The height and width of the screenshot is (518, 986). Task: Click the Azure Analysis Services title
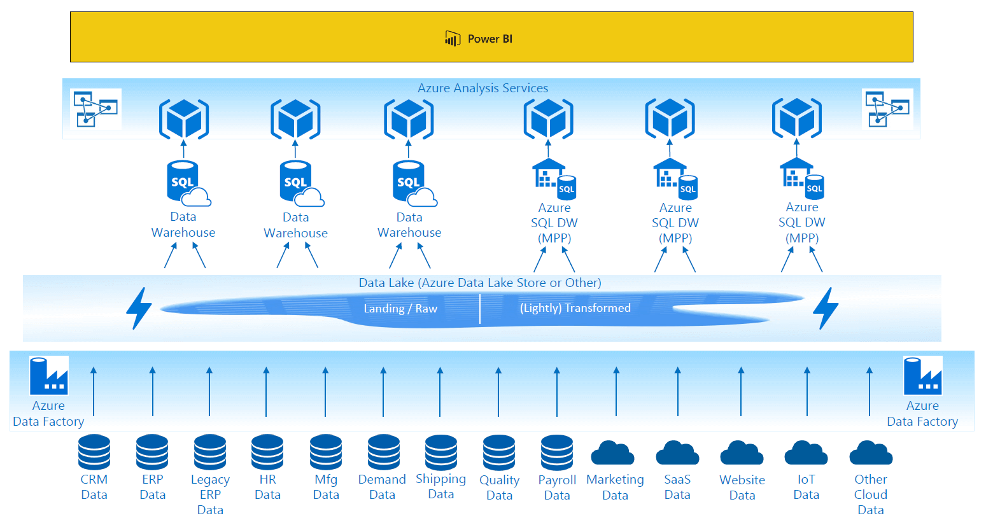pyautogui.click(x=482, y=88)
